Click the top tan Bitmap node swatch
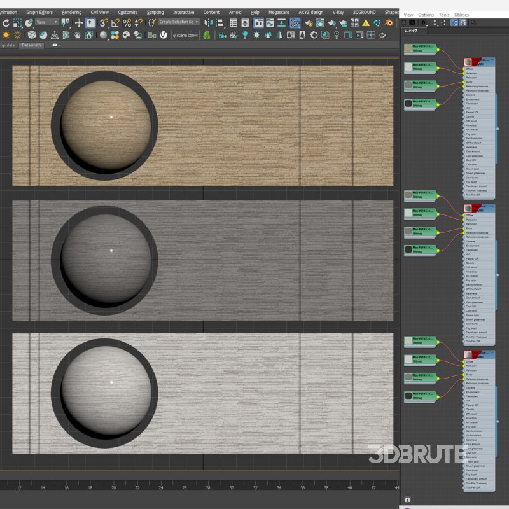The width and height of the screenshot is (509, 509). click(x=408, y=48)
